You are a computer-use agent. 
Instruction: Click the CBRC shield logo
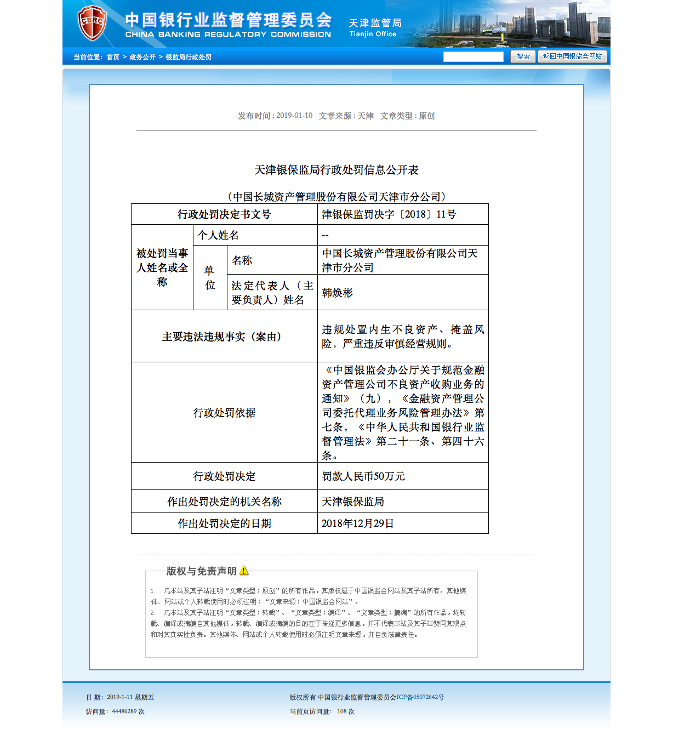(92, 23)
